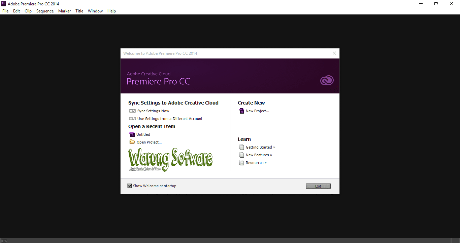Click the Use Settings from Different Account icon

click(132, 119)
